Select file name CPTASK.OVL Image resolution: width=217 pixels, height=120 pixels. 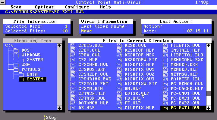pyautogui.click(x=92, y=98)
